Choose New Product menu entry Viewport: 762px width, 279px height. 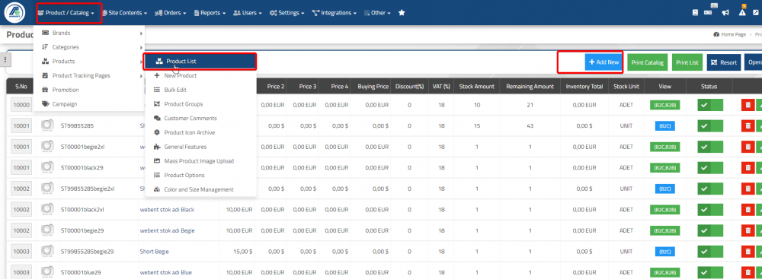point(200,76)
